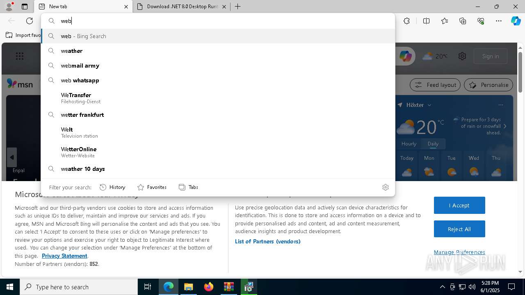
Task: Refresh the page
Action: tap(30, 21)
